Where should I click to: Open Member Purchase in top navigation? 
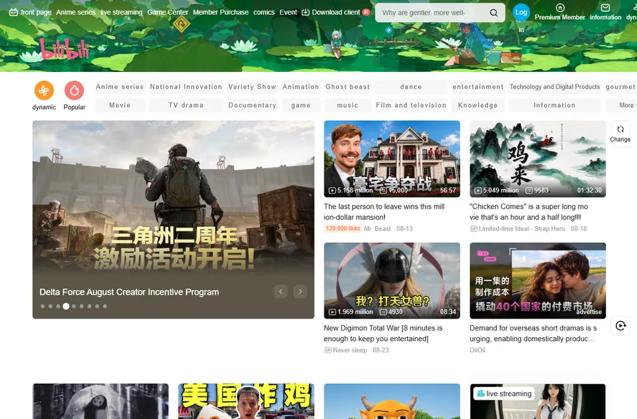click(221, 12)
